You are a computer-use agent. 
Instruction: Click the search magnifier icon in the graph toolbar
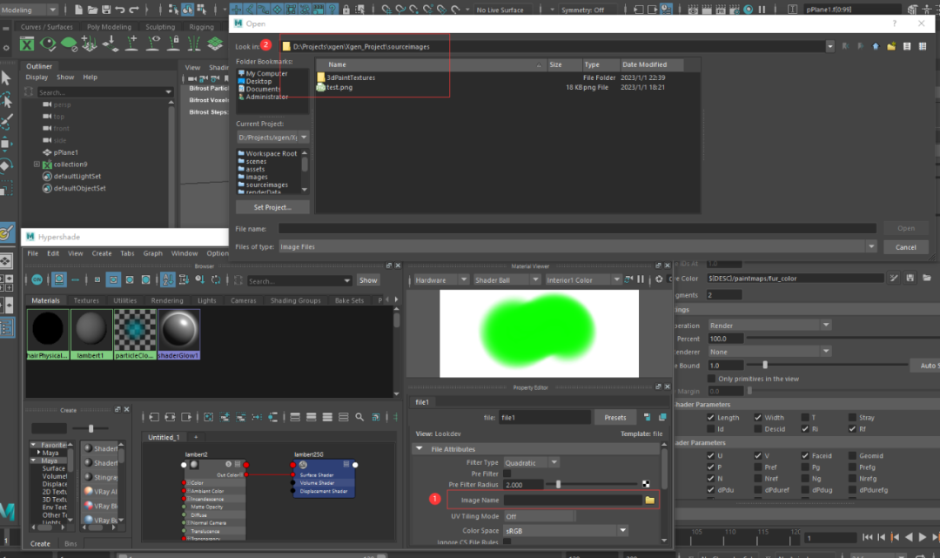[x=359, y=417]
